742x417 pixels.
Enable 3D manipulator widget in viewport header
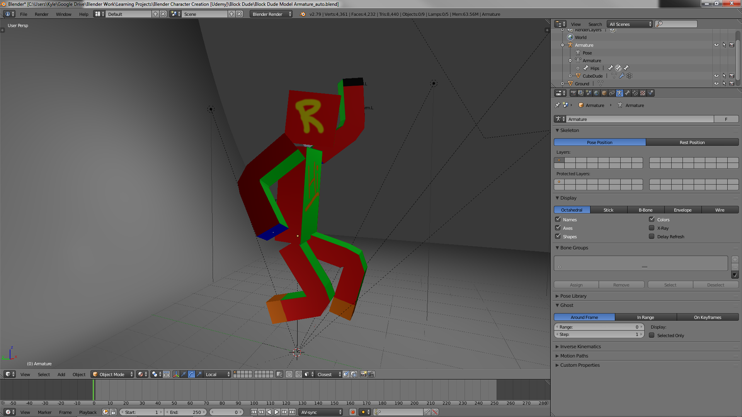point(176,374)
